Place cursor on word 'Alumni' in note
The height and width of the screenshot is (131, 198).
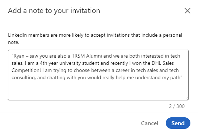(x=94, y=56)
